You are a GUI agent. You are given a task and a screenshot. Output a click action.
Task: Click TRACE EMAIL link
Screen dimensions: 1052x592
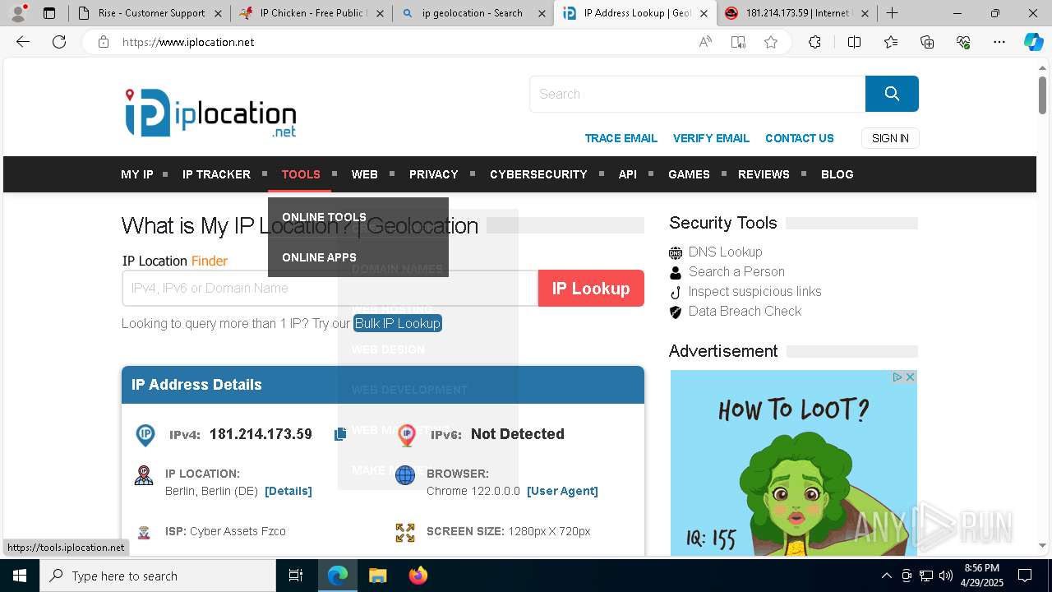tap(621, 138)
